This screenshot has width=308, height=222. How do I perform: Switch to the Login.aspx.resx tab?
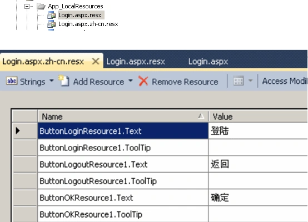pos(136,62)
